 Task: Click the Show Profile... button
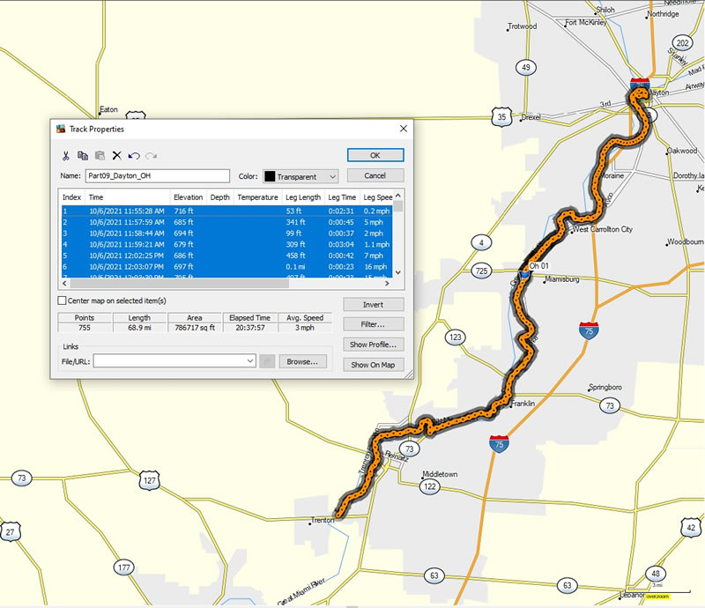coord(373,345)
